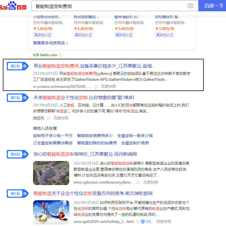Screen dimensions: 226x226
Task: Open result 未来智能制造业个性化定制
Action: coord(84,98)
